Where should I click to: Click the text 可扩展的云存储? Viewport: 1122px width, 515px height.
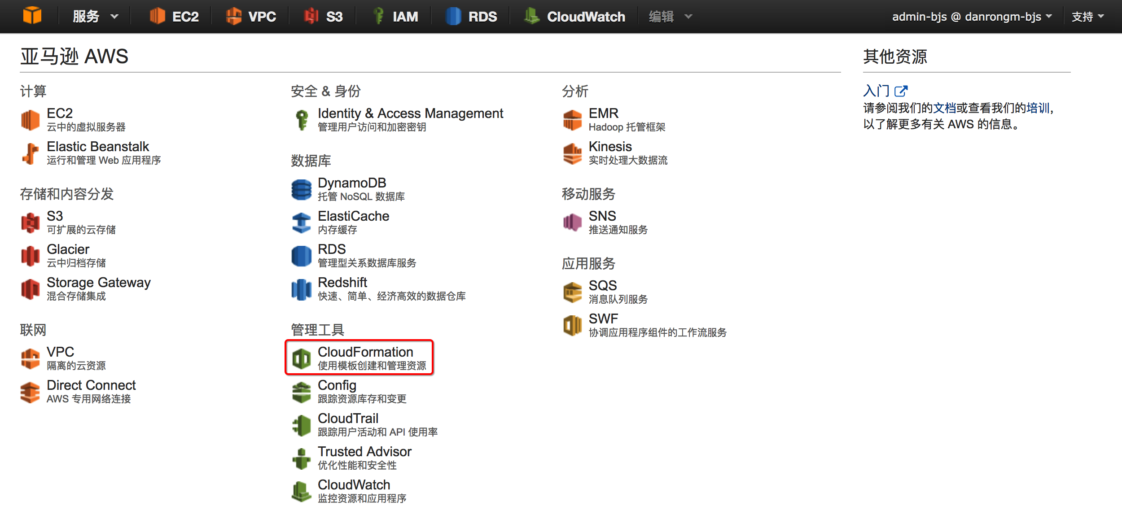(81, 230)
